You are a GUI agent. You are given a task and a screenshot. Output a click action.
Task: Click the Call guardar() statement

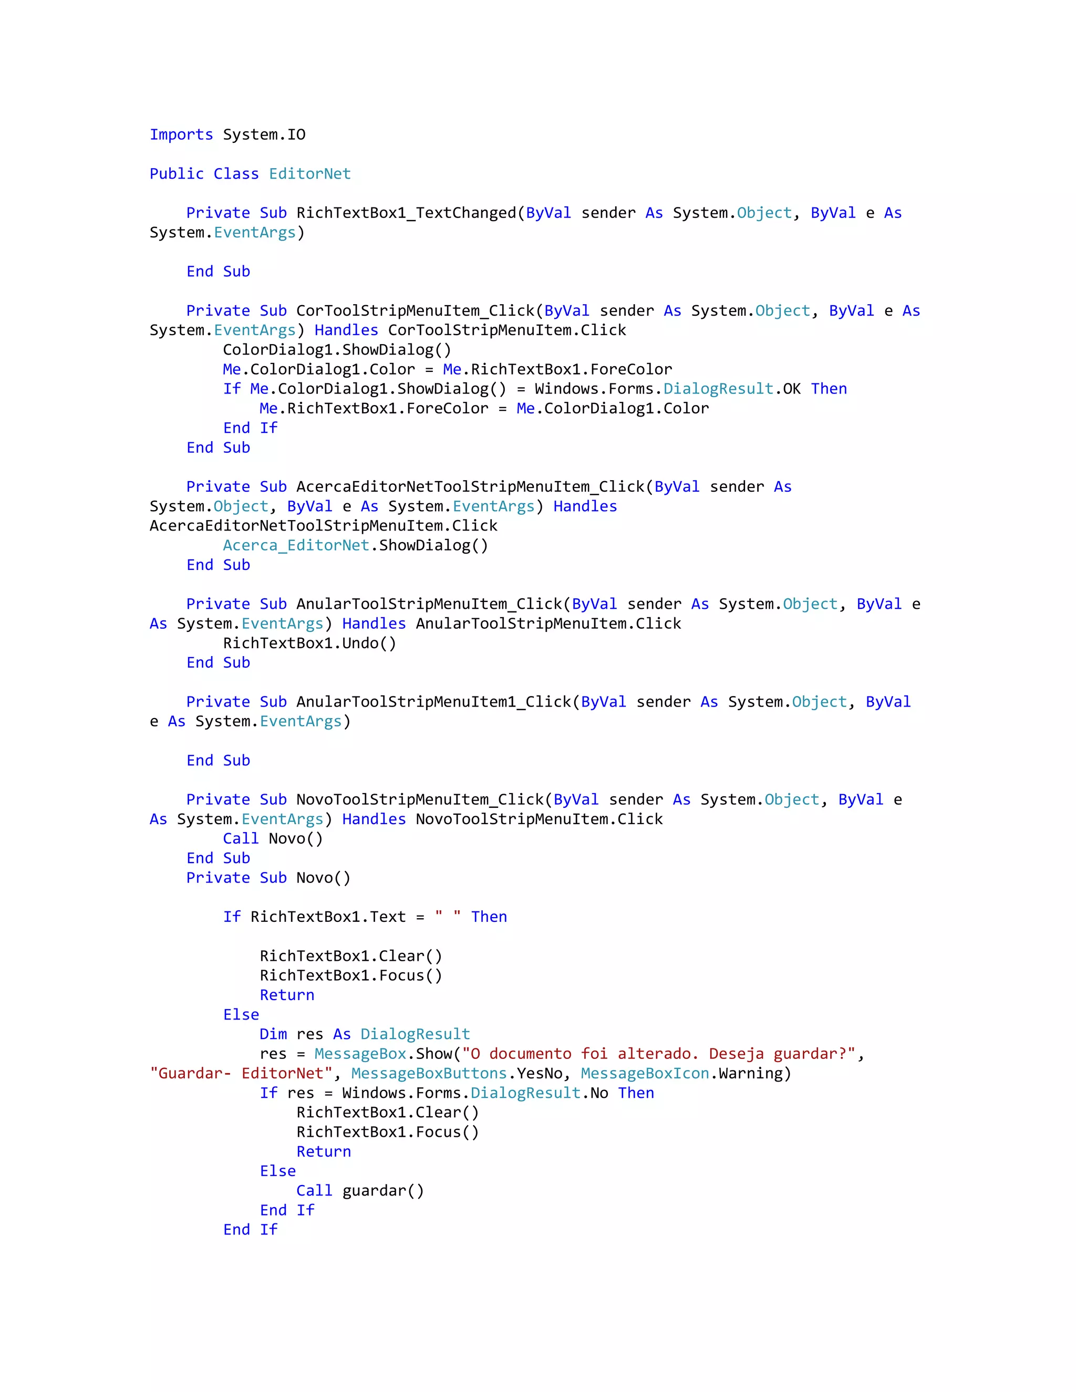point(359,1191)
